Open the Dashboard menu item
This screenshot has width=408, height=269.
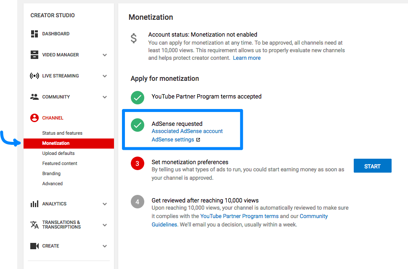point(56,34)
